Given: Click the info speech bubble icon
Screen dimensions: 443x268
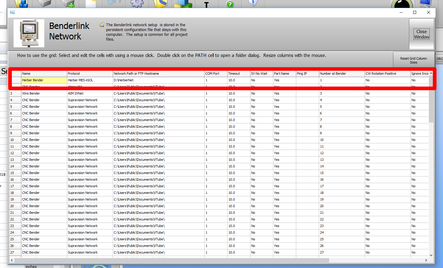Looking at the screenshot, I should (253, 3).
